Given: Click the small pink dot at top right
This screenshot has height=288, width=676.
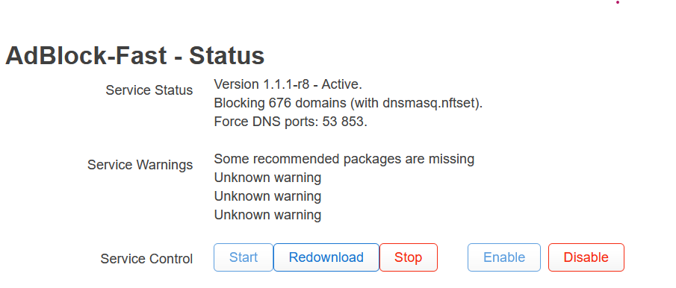Looking at the screenshot, I should (x=618, y=2).
